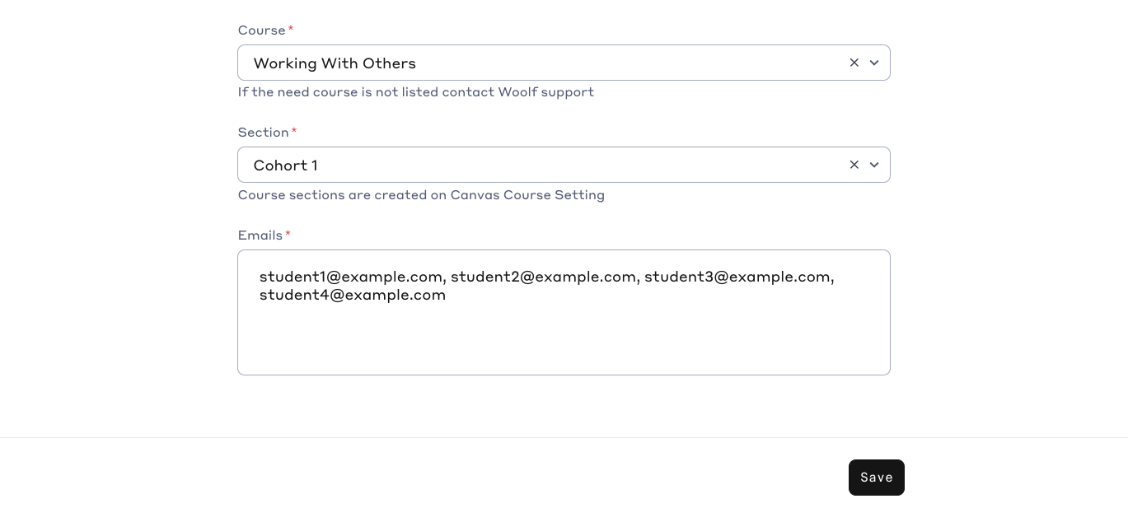Screen dimensions: 1128x522
Task: Click empty space below the email addresses
Action: tap(564, 342)
